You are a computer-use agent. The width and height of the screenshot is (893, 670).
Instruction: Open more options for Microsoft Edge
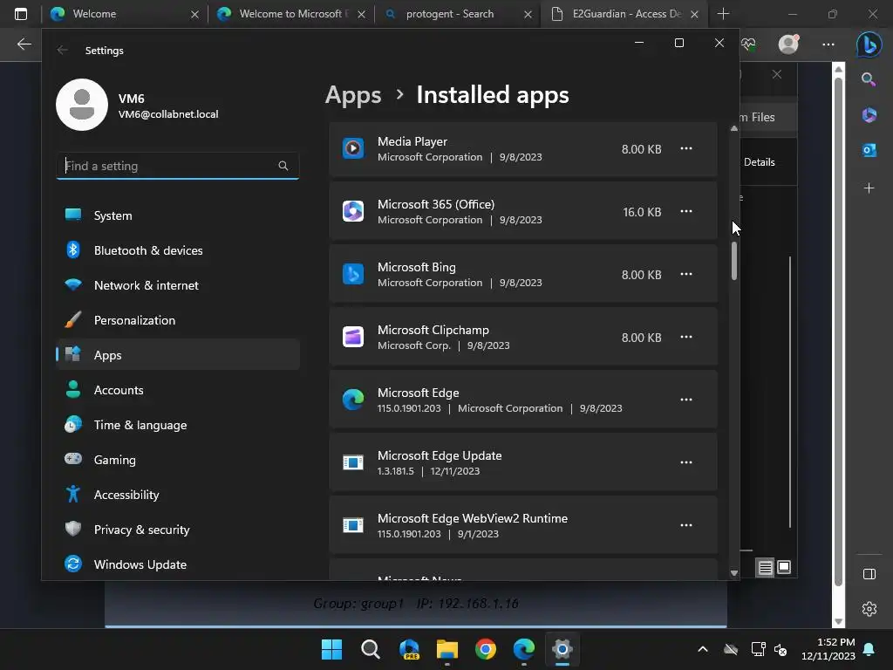pyautogui.click(x=686, y=400)
